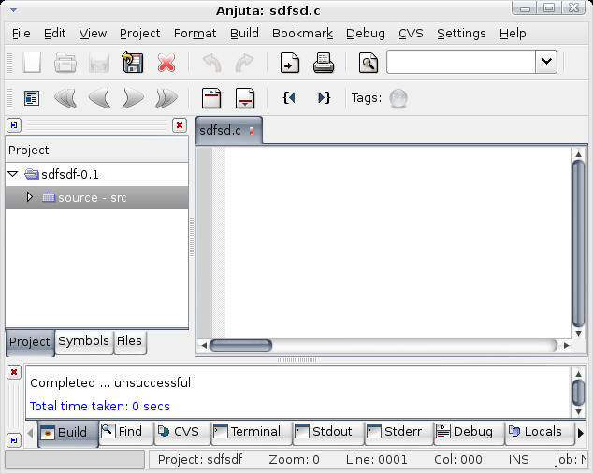Viewport: 593px width, 474px height.
Task: Switch to the Terminal message tab
Action: pos(252,433)
